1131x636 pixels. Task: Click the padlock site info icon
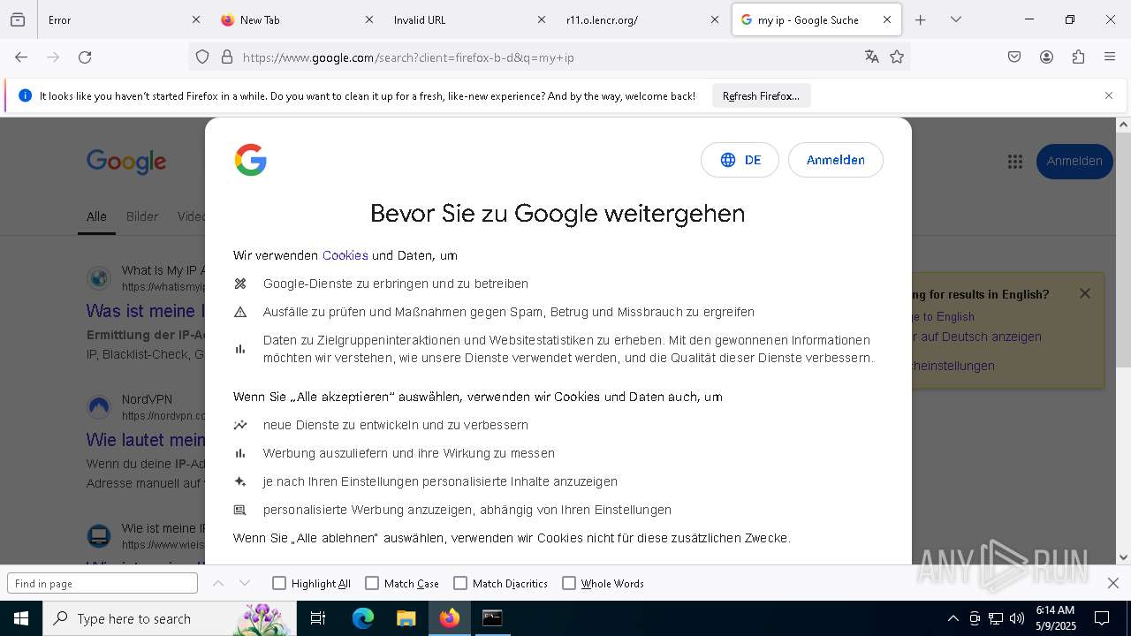pos(227,57)
